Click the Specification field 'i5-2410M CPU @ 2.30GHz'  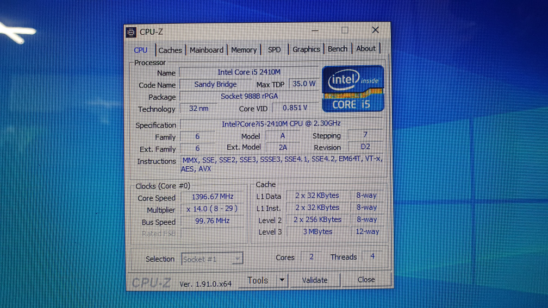click(281, 124)
